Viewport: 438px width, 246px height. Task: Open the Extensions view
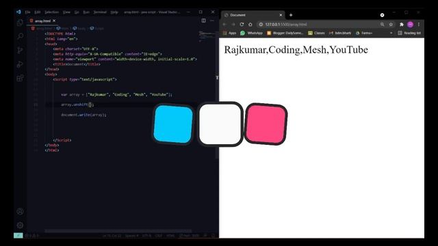coord(20,78)
